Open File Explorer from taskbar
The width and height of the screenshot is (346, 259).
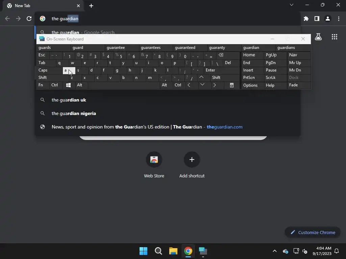point(173,251)
